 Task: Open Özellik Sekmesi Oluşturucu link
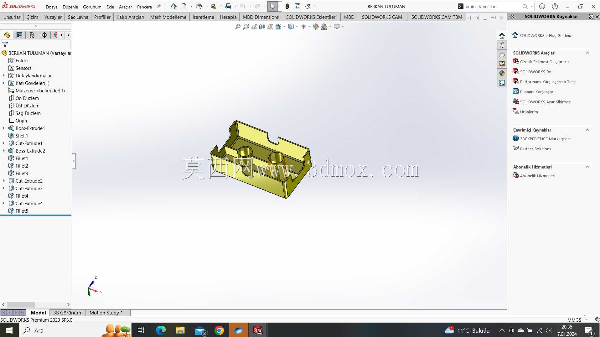544,62
